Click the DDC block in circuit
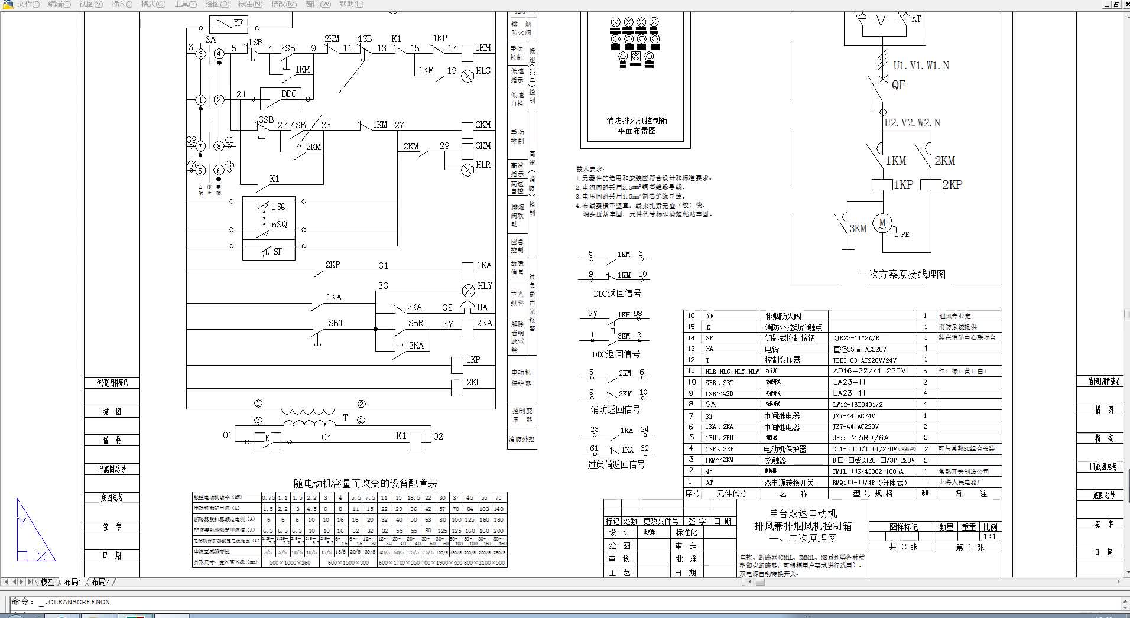The width and height of the screenshot is (1130, 618). tap(282, 98)
